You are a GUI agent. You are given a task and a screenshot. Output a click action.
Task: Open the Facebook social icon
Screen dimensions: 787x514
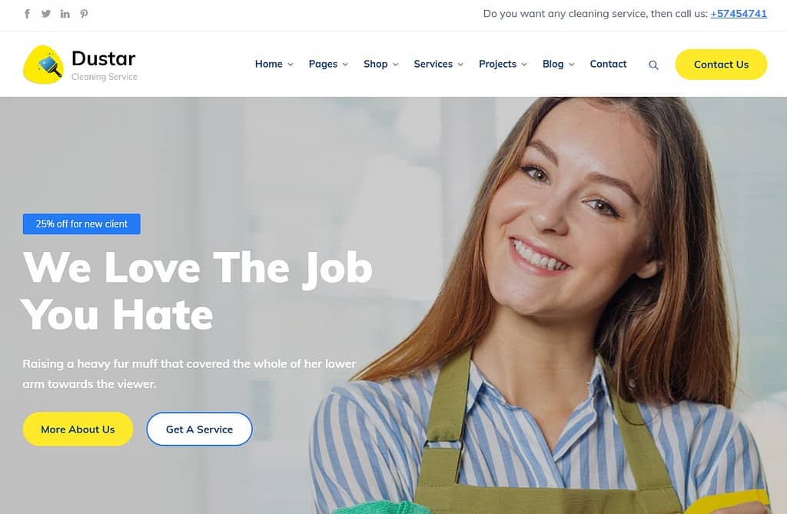pos(27,14)
